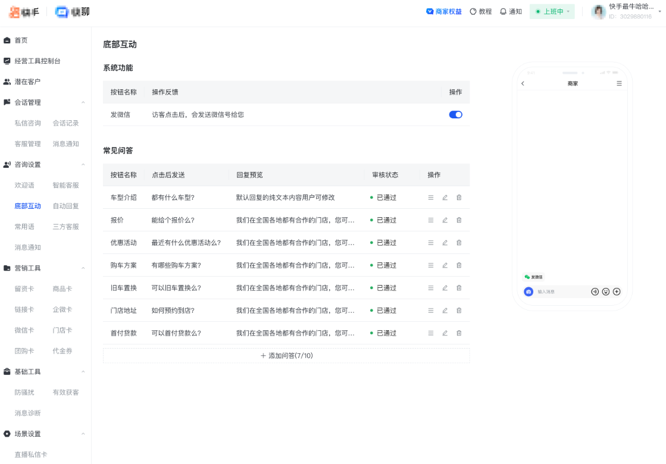Open the 通知 notification bell
This screenshot has width=666, height=464.
coord(511,11)
